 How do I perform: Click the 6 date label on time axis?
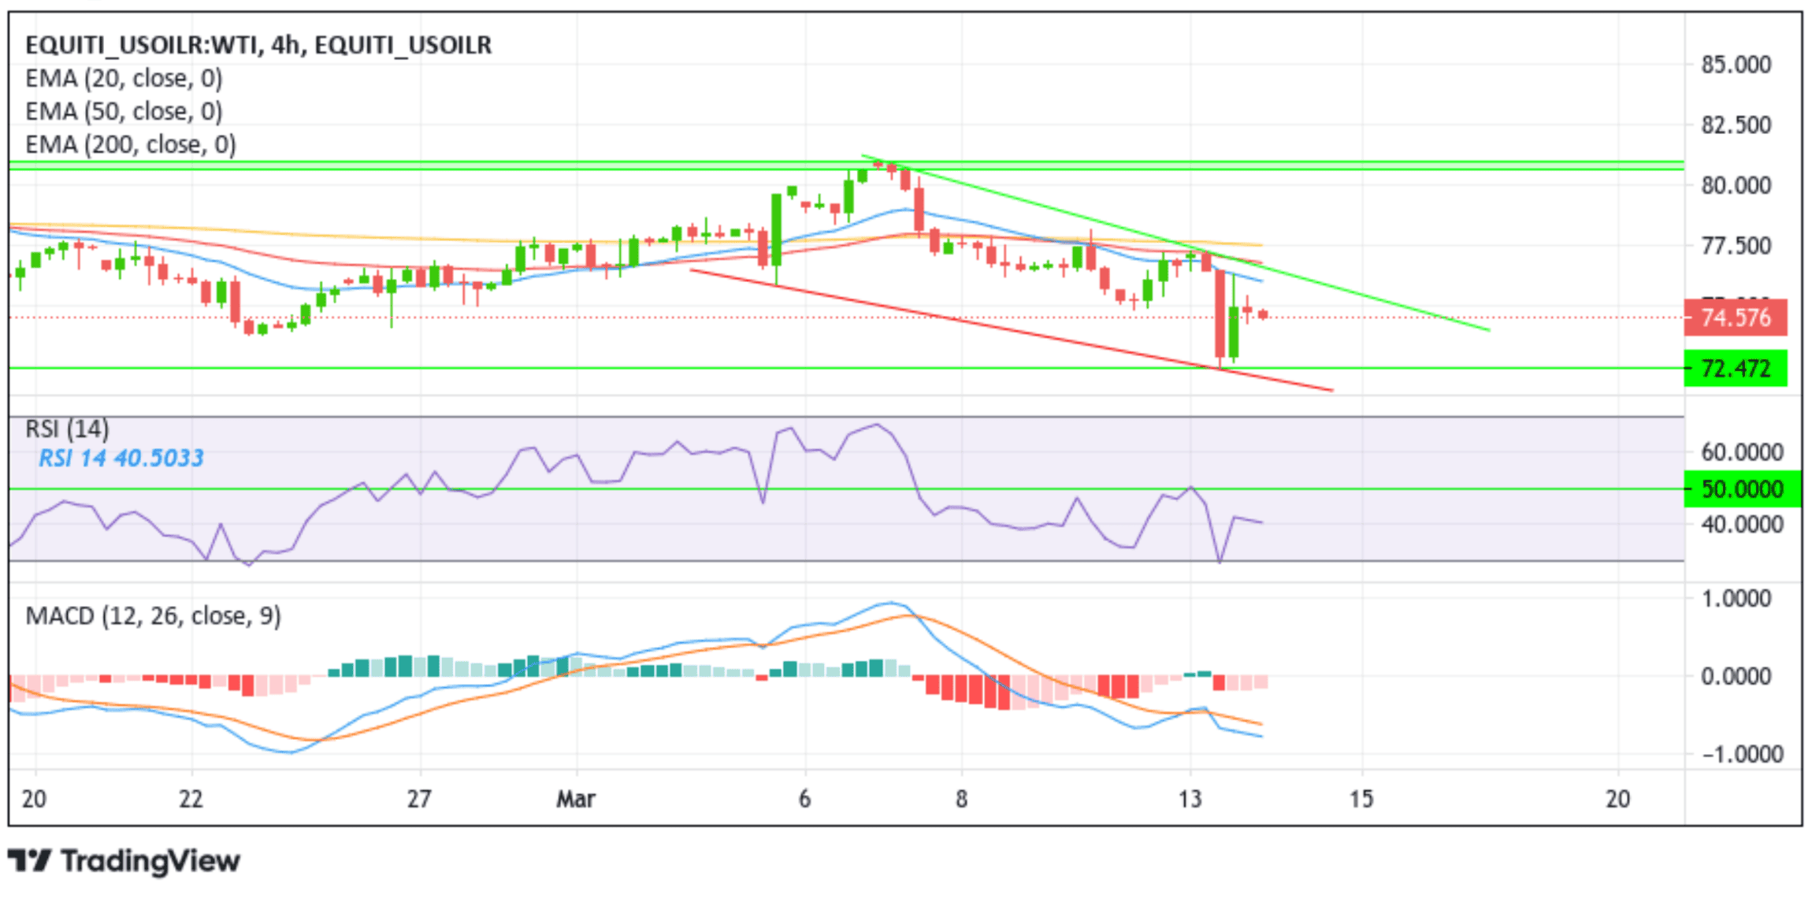tap(804, 799)
